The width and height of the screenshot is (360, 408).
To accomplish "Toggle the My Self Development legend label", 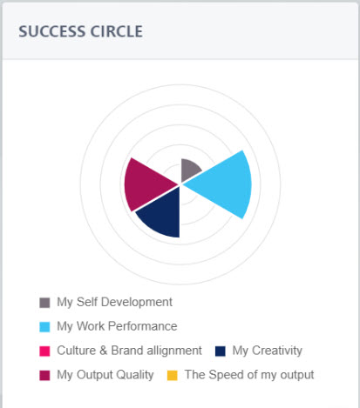I will 114,302.
